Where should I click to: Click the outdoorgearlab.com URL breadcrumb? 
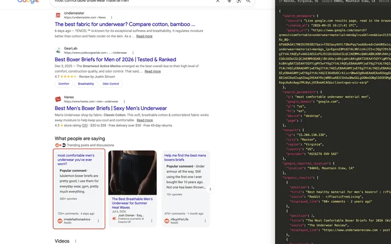click(96, 53)
